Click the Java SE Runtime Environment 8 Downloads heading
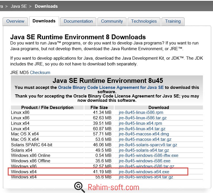The height and width of the screenshot is (193, 213). (x=78, y=37)
